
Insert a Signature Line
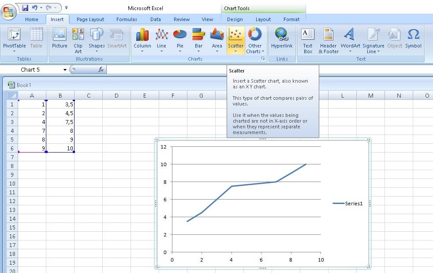click(373, 40)
